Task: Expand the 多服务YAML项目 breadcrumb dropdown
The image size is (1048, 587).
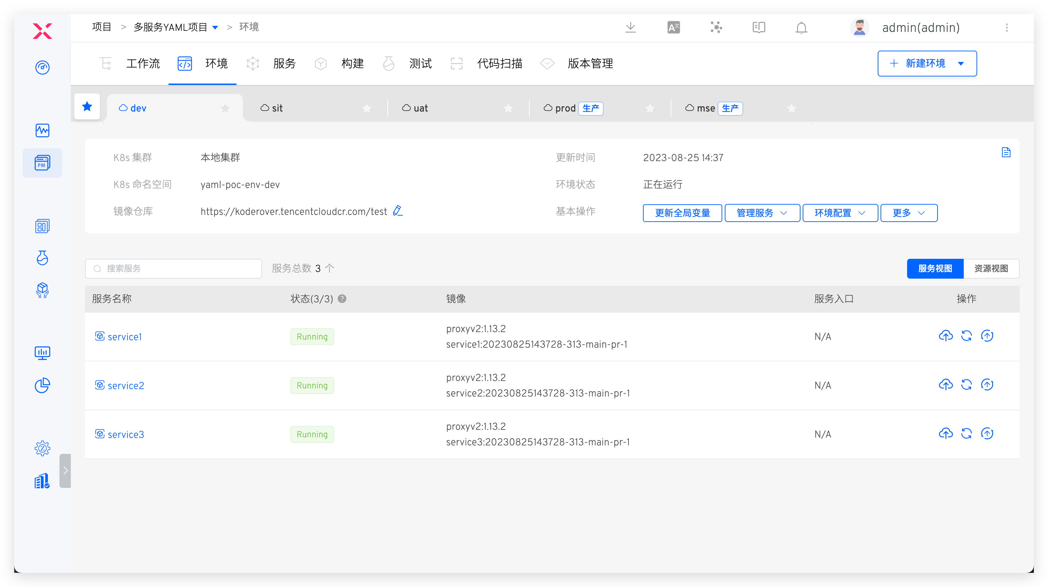Action: coord(216,27)
